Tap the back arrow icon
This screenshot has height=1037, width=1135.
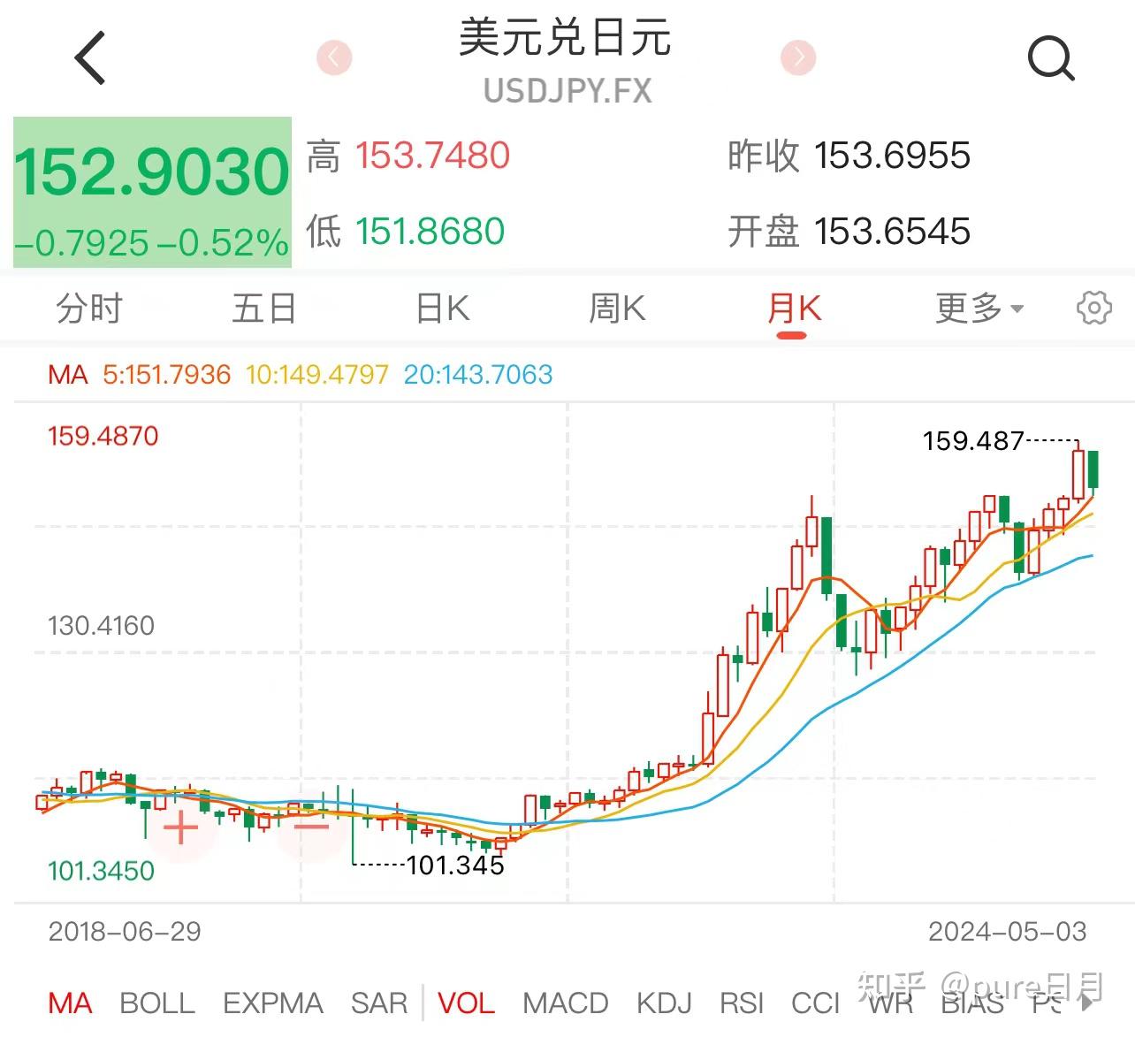pyautogui.click(x=90, y=58)
